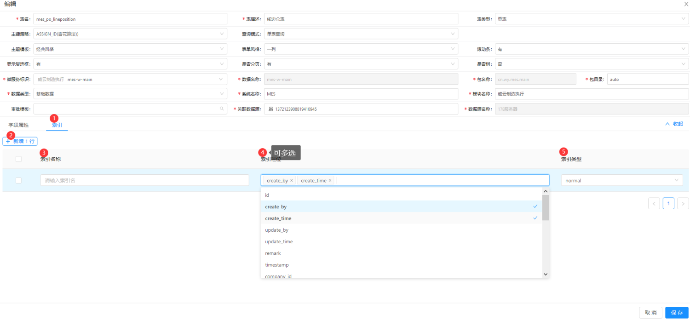This screenshot has width=690, height=321.
Task: Click the 保存 button
Action: click(x=677, y=313)
